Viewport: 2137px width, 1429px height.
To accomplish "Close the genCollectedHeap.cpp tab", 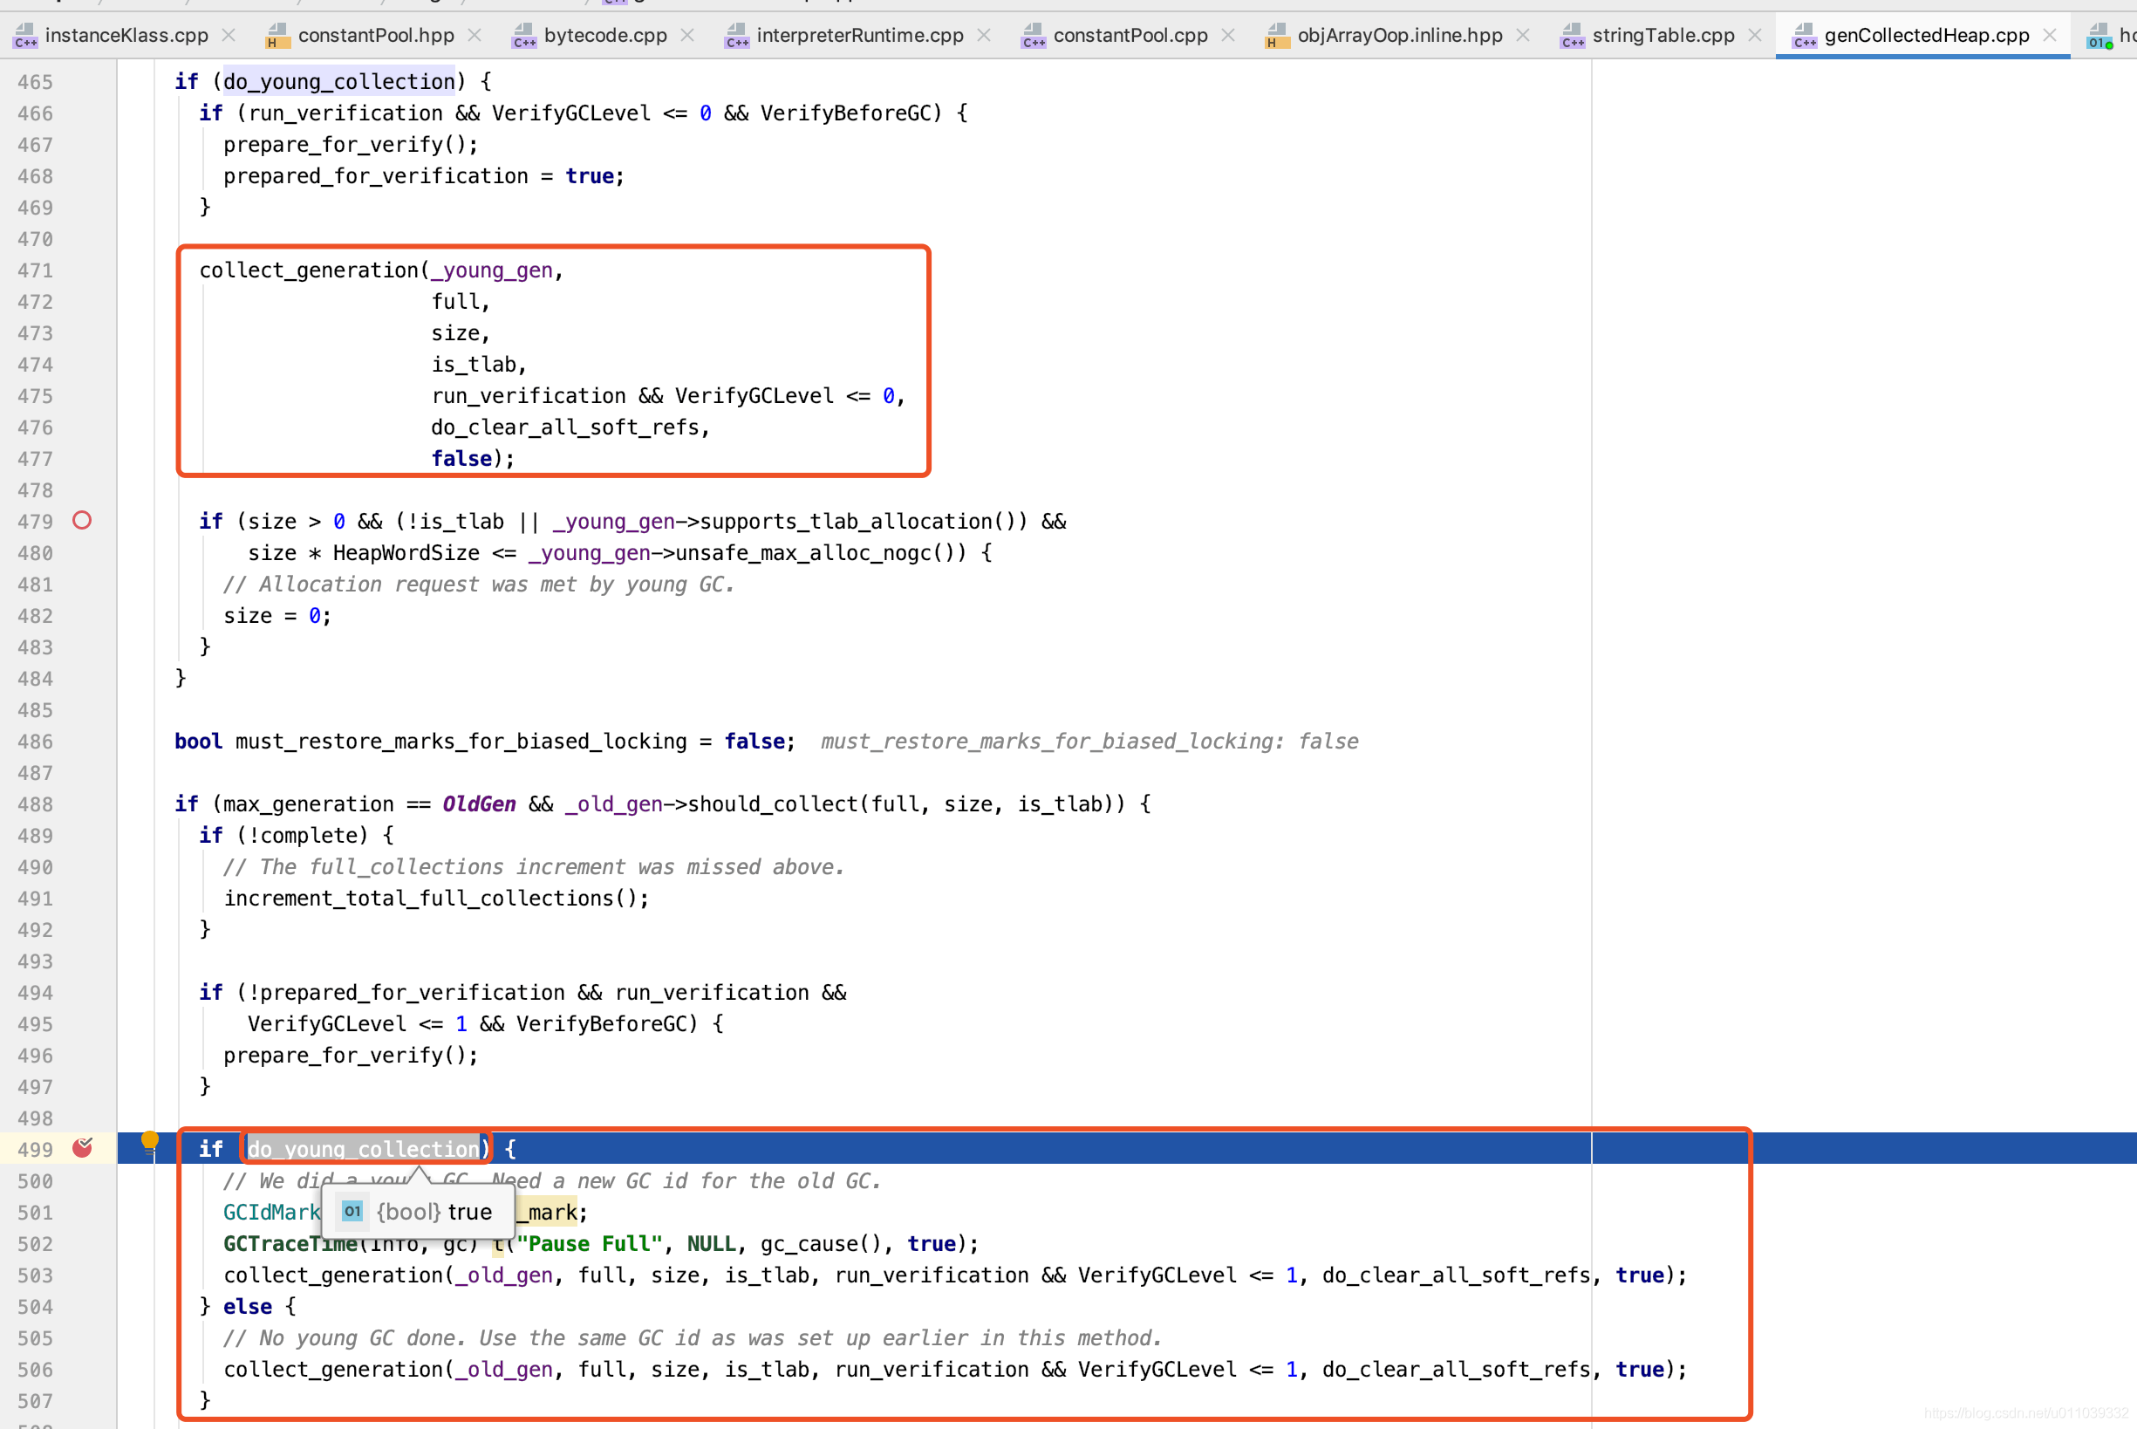I will pyautogui.click(x=2050, y=35).
